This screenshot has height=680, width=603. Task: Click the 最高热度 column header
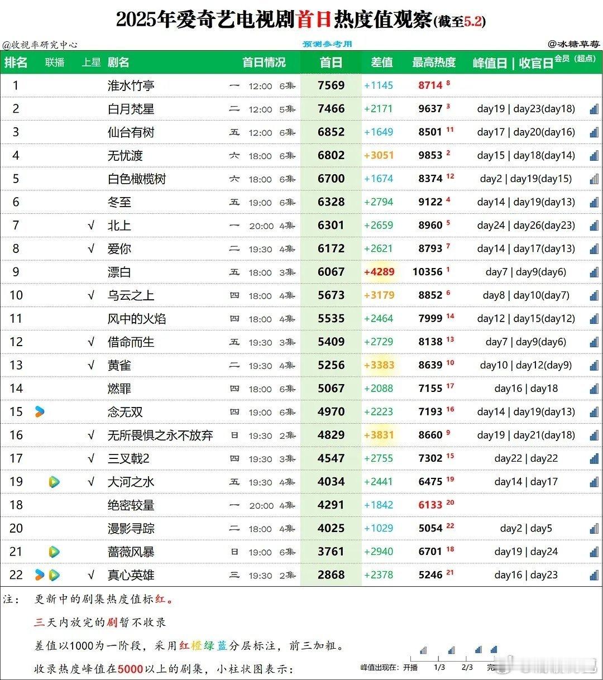(x=434, y=63)
